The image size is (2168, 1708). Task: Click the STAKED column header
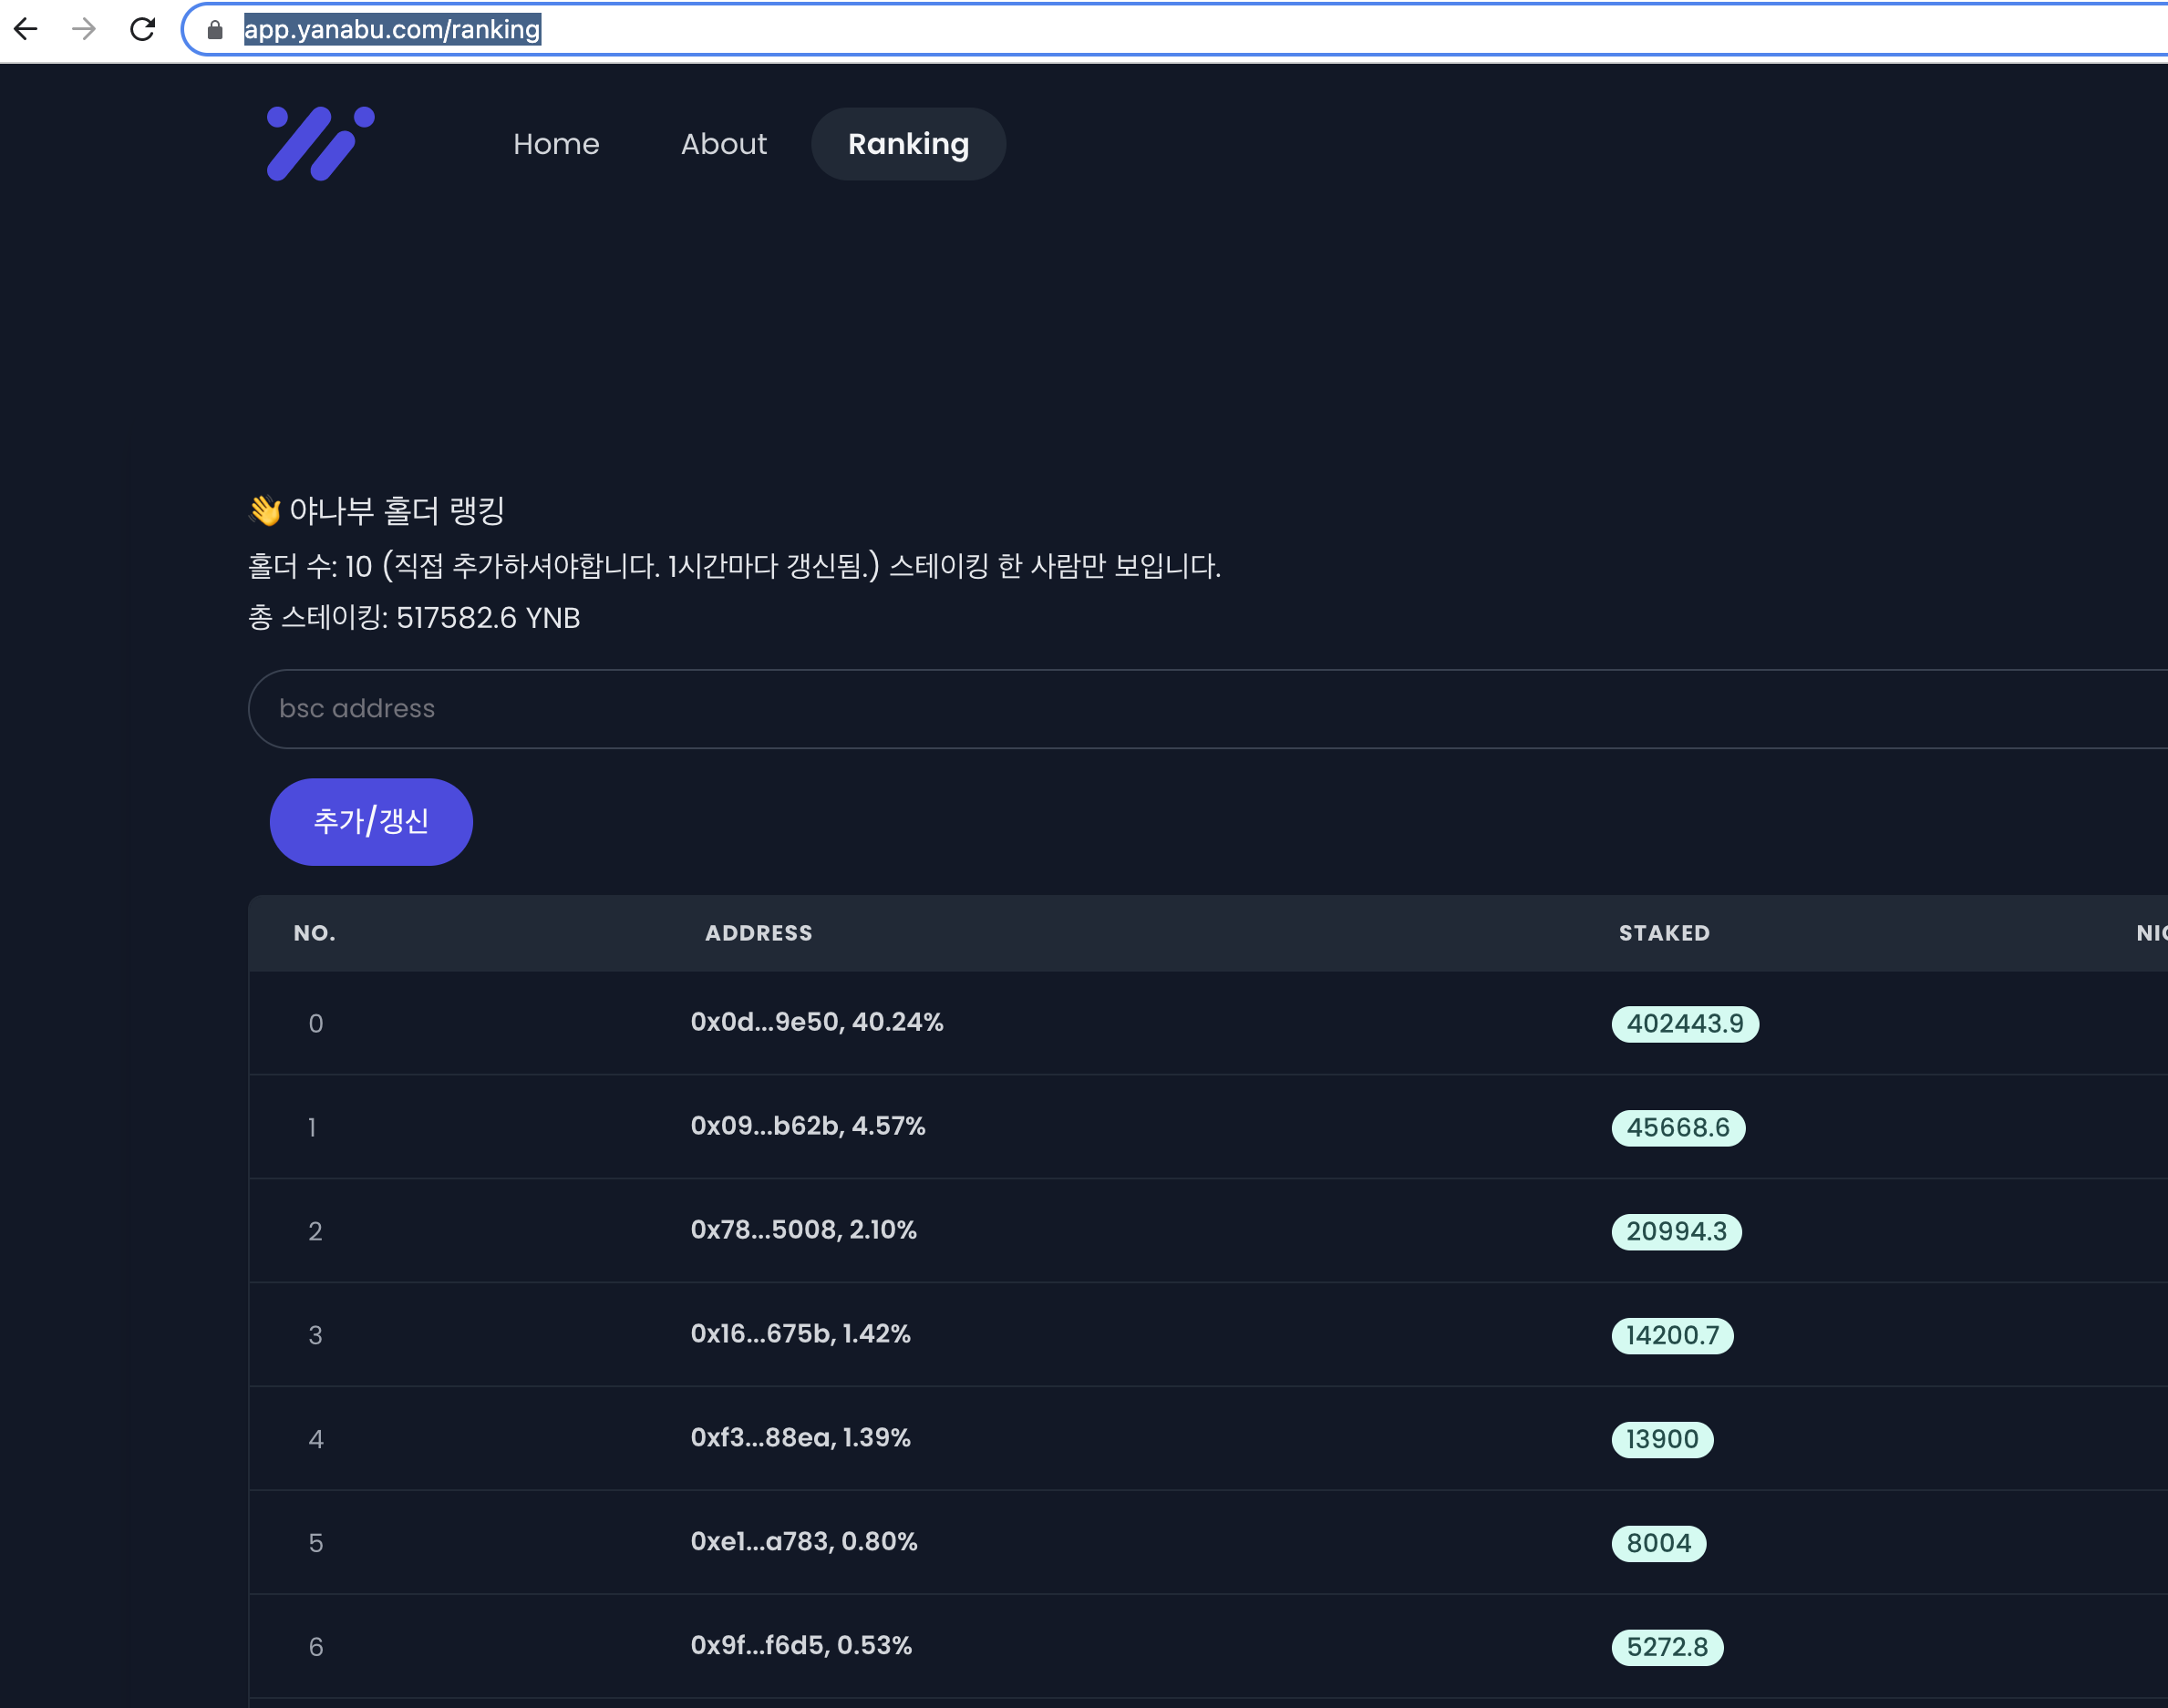point(1664,932)
